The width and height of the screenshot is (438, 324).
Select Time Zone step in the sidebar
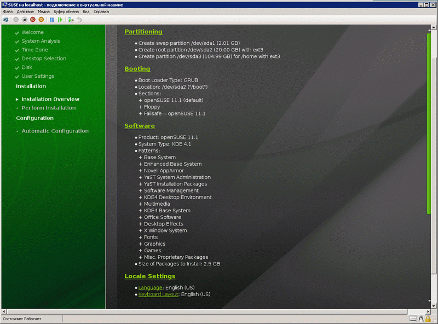(x=34, y=50)
